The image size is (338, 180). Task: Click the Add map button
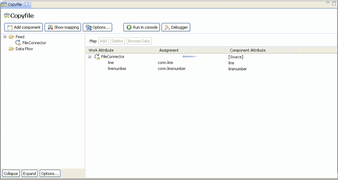click(x=103, y=41)
